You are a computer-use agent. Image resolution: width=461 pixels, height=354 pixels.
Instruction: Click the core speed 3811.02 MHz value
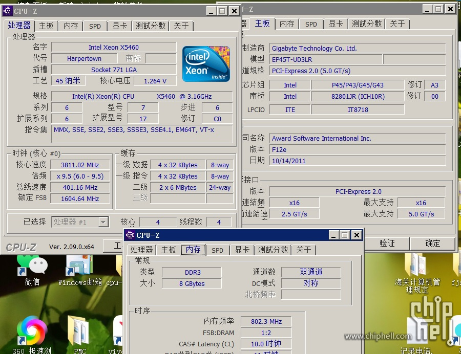point(80,165)
